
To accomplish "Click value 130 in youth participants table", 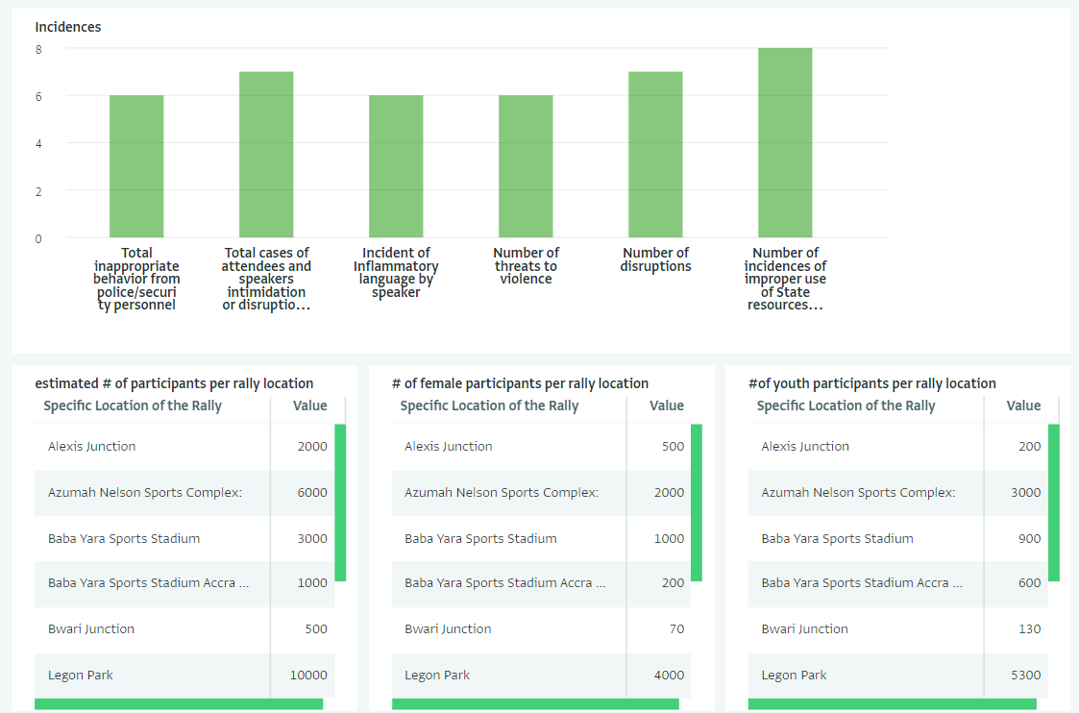I will tap(1029, 628).
